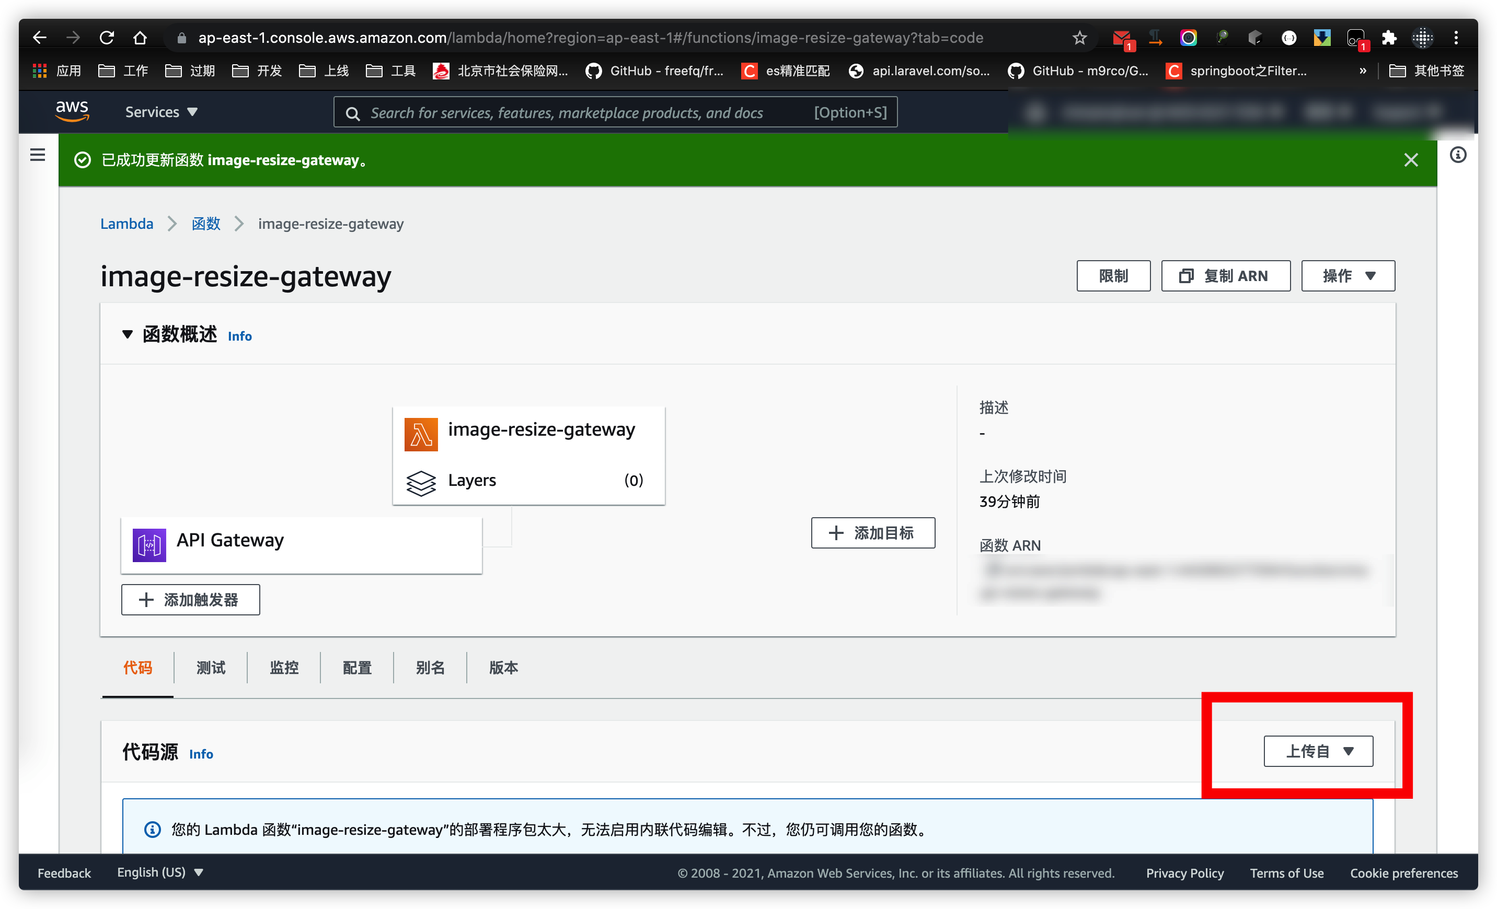Viewport: 1497px width, 909px height.
Task: Click 添加目标 add destination button
Action: (x=872, y=532)
